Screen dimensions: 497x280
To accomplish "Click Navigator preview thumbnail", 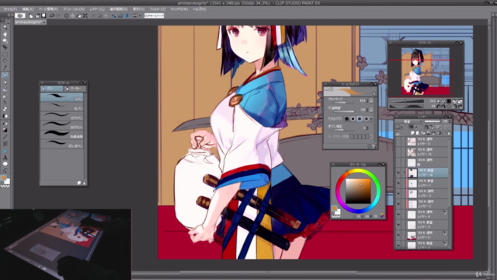I will [x=426, y=71].
